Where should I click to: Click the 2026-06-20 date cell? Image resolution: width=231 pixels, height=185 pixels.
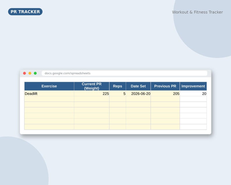pyautogui.click(x=138, y=94)
